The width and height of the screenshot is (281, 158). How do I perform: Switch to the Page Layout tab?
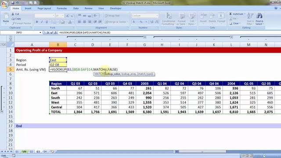tap(44, 8)
